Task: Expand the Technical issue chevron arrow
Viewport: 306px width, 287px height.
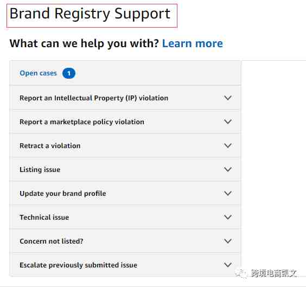Action: [228, 217]
